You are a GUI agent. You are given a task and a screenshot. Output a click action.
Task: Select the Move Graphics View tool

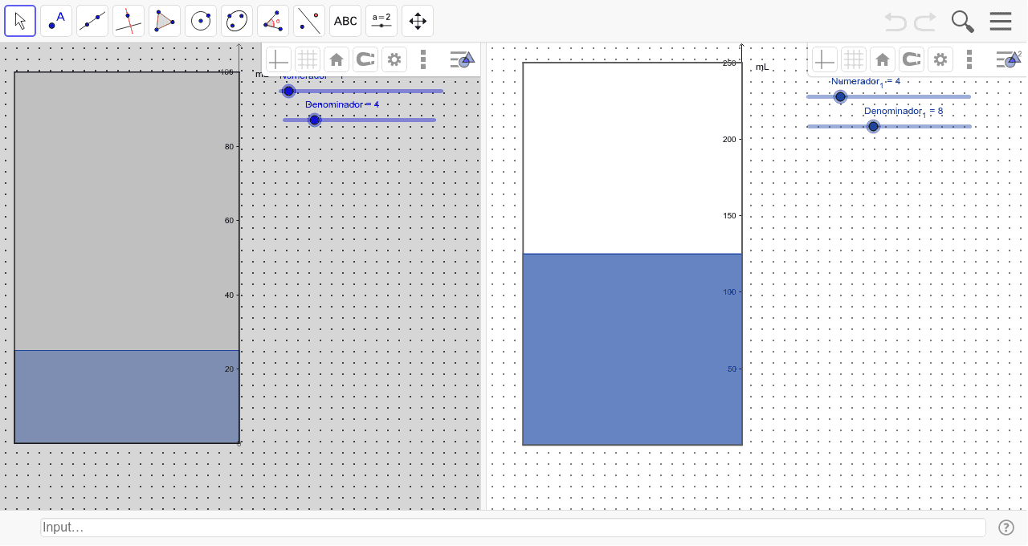(x=418, y=21)
